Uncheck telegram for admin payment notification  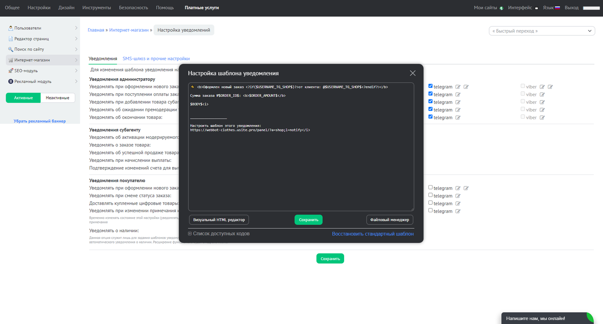point(430,94)
